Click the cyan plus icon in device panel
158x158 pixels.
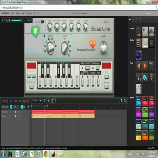[130, 20]
